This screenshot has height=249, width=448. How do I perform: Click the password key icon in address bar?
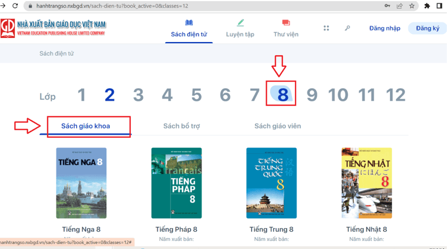click(388, 6)
